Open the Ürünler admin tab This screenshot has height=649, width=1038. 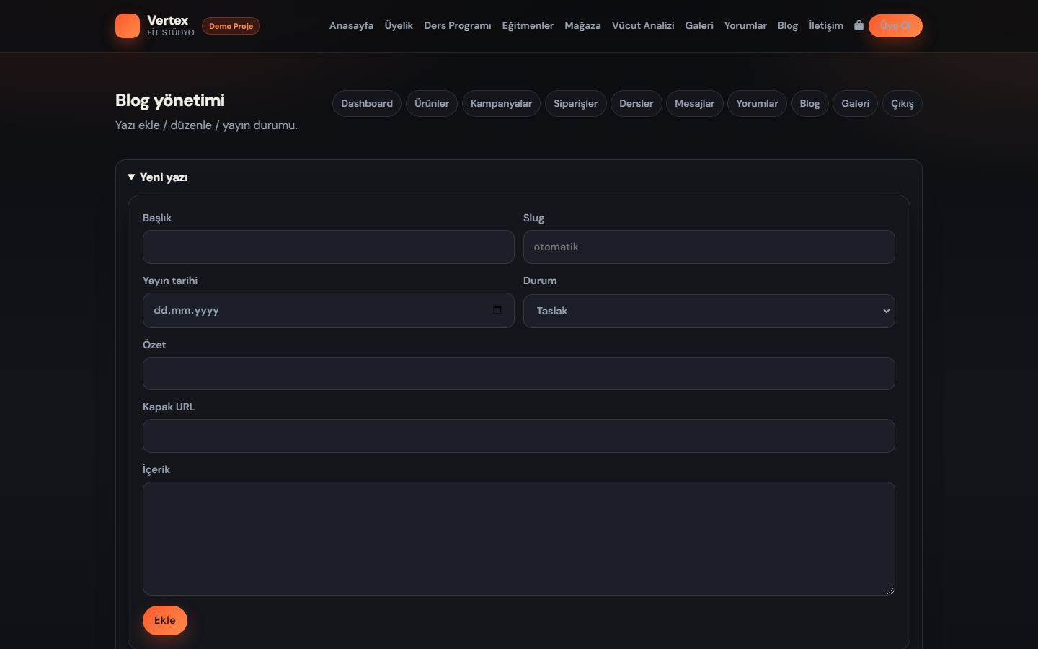click(432, 104)
